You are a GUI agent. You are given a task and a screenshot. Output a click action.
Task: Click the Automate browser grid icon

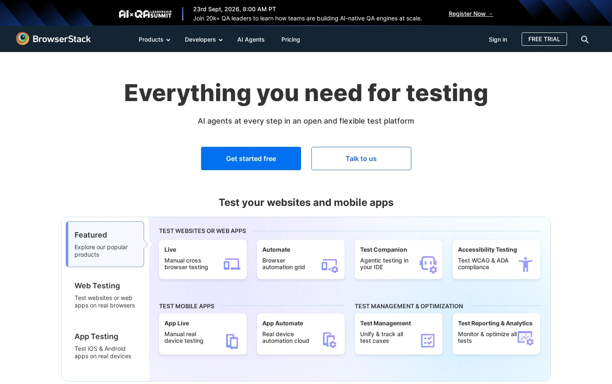click(330, 265)
